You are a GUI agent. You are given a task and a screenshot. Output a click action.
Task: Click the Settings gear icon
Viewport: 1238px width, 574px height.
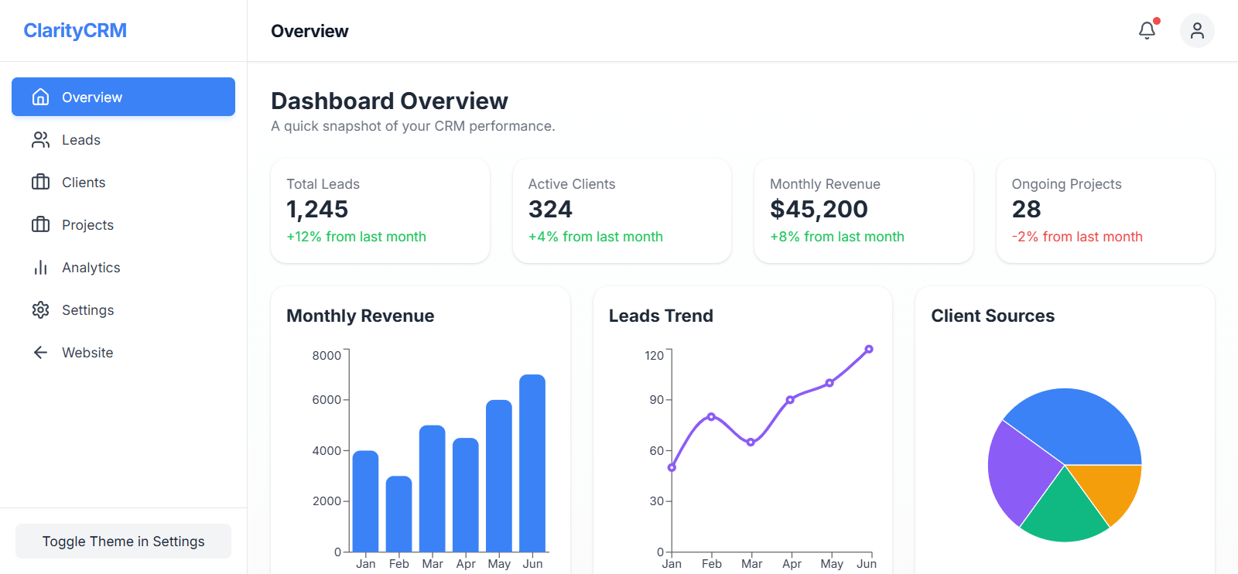40,310
